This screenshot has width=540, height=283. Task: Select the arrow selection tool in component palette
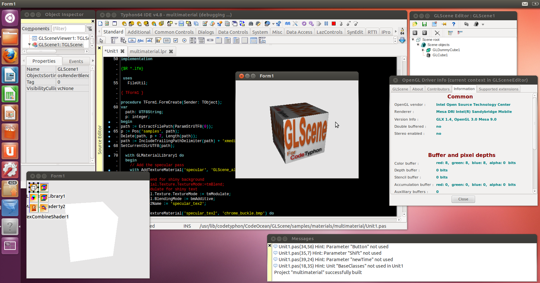point(102,41)
